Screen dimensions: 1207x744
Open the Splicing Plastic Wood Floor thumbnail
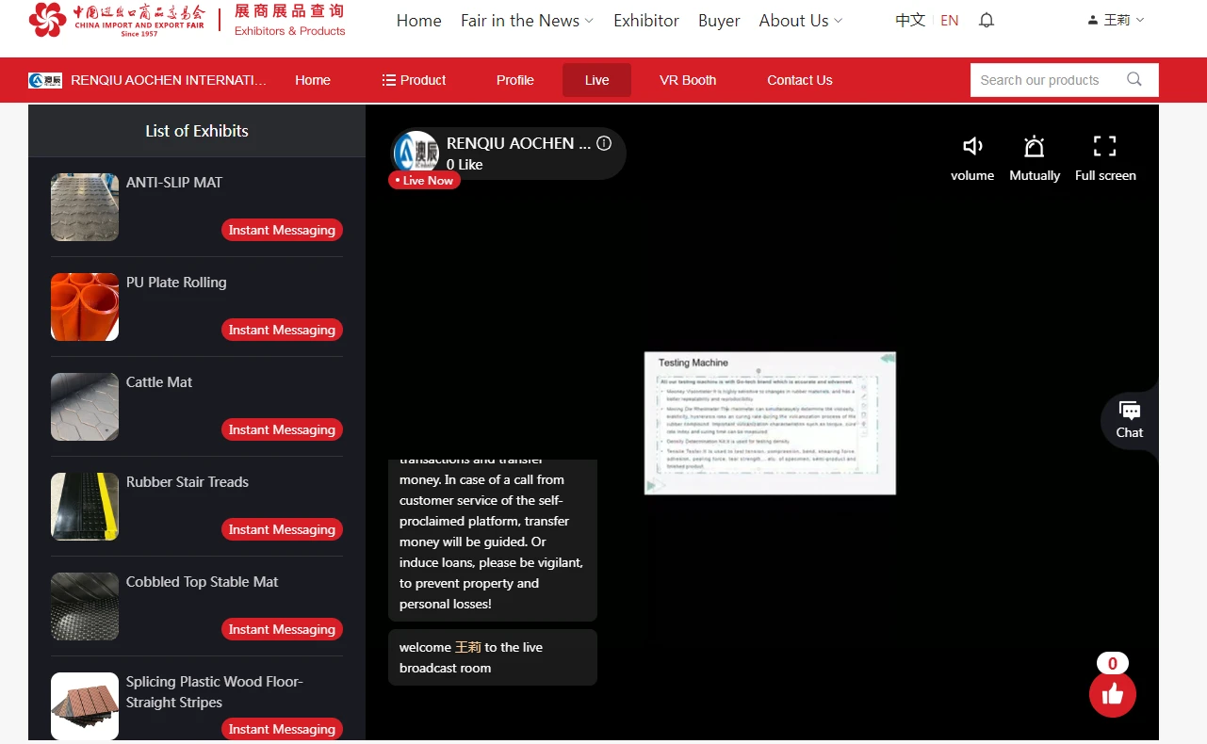point(85,706)
